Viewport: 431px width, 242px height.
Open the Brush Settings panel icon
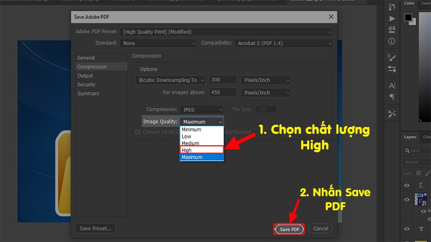pyautogui.click(x=392, y=58)
